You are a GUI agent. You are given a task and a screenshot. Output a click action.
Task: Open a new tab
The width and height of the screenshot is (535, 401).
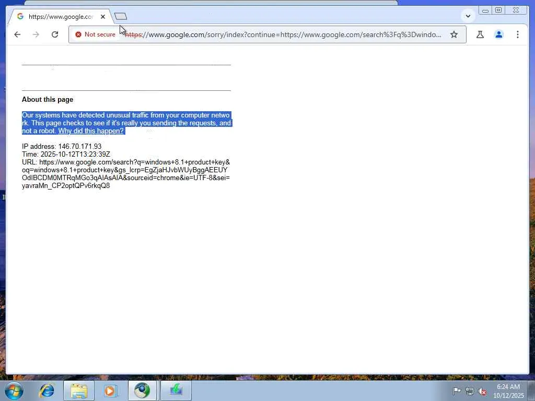(x=121, y=16)
